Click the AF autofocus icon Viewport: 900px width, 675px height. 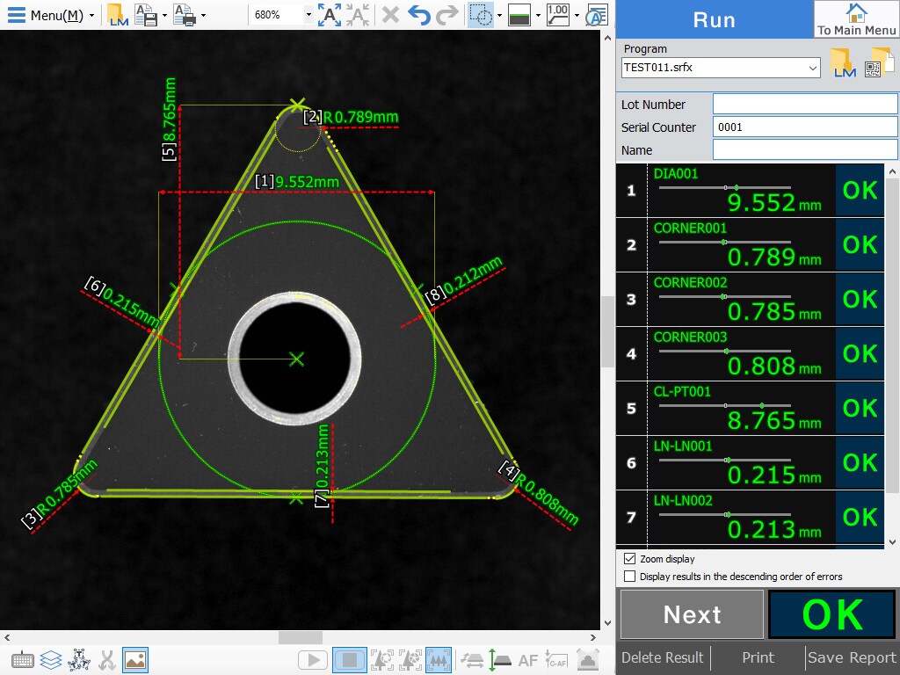coord(528,660)
